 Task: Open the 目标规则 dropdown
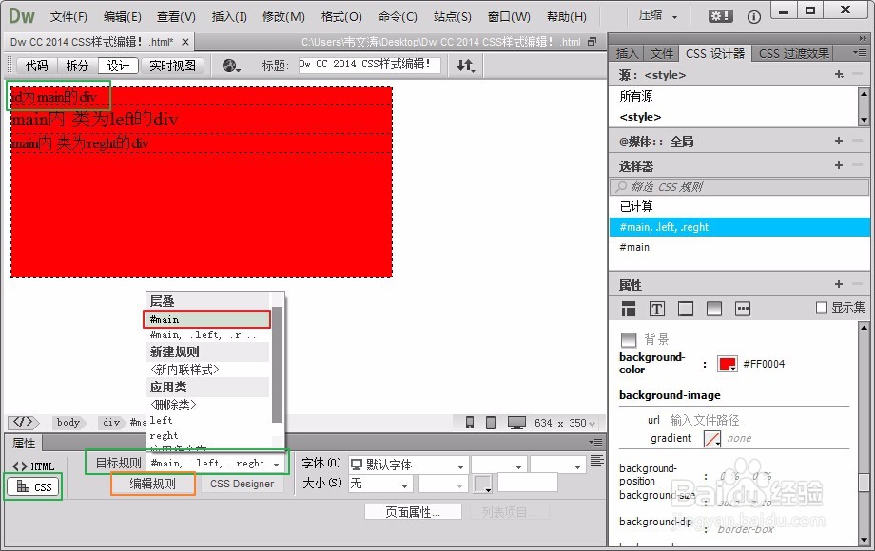click(216, 463)
